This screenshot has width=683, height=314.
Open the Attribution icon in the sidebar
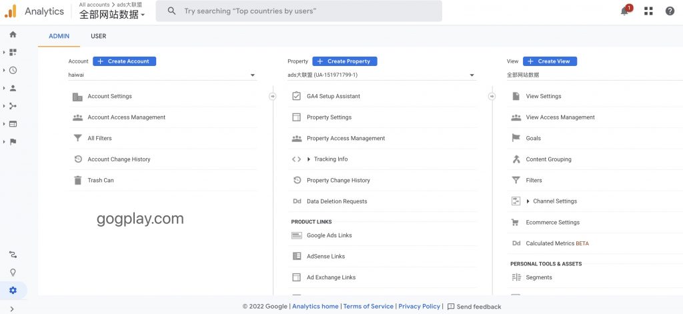coord(13,255)
